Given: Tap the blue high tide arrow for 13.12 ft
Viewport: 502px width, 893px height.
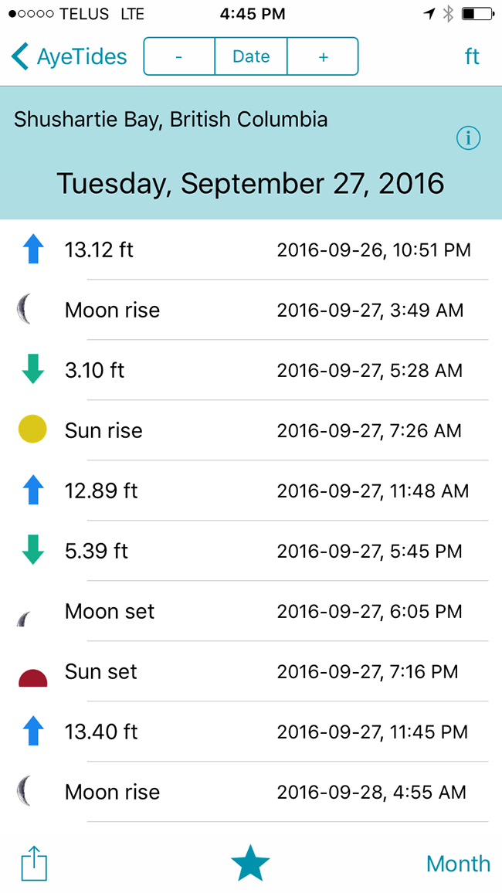Looking at the screenshot, I should pyautogui.click(x=33, y=250).
